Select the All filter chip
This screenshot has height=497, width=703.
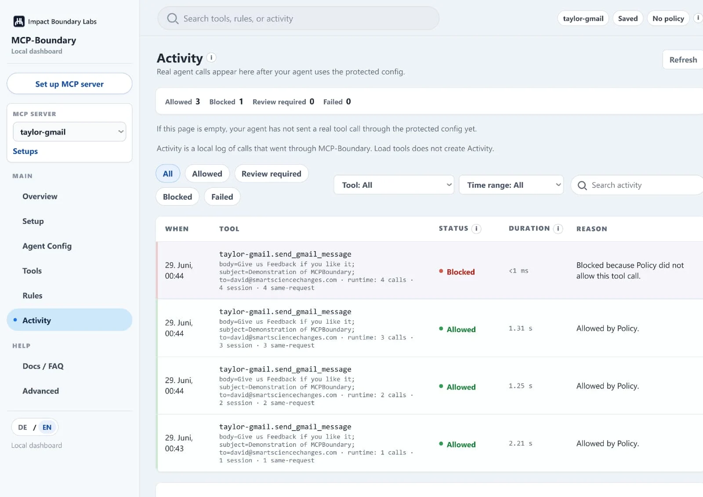tap(168, 174)
